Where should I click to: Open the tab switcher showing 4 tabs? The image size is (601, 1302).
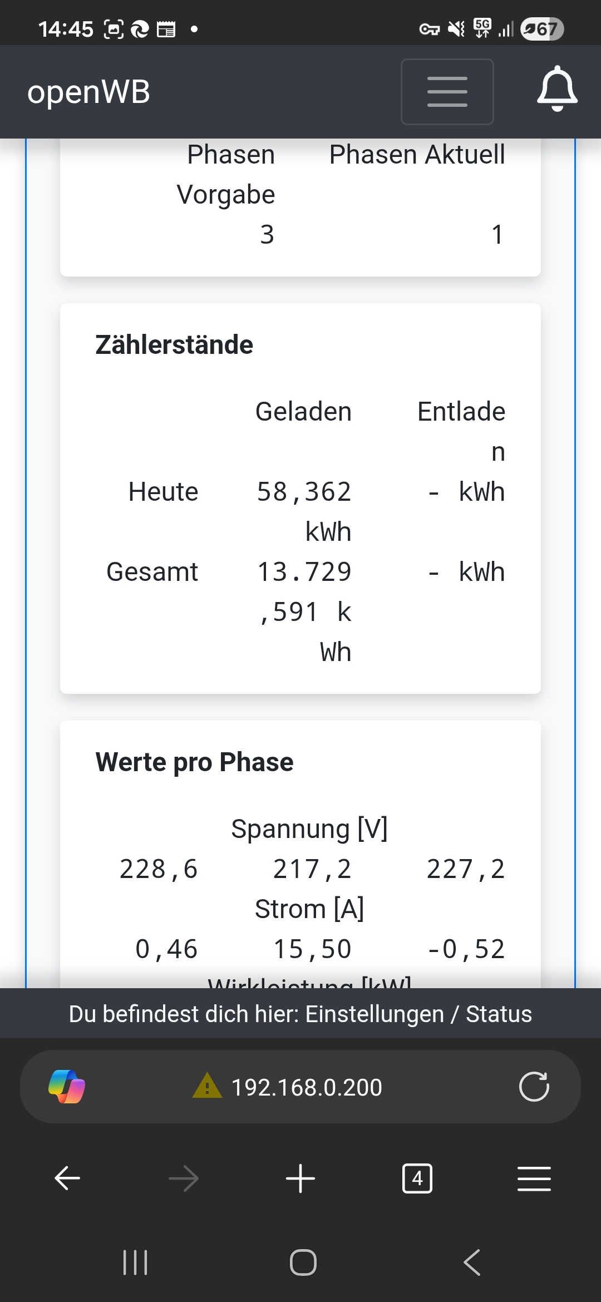coord(417,1178)
